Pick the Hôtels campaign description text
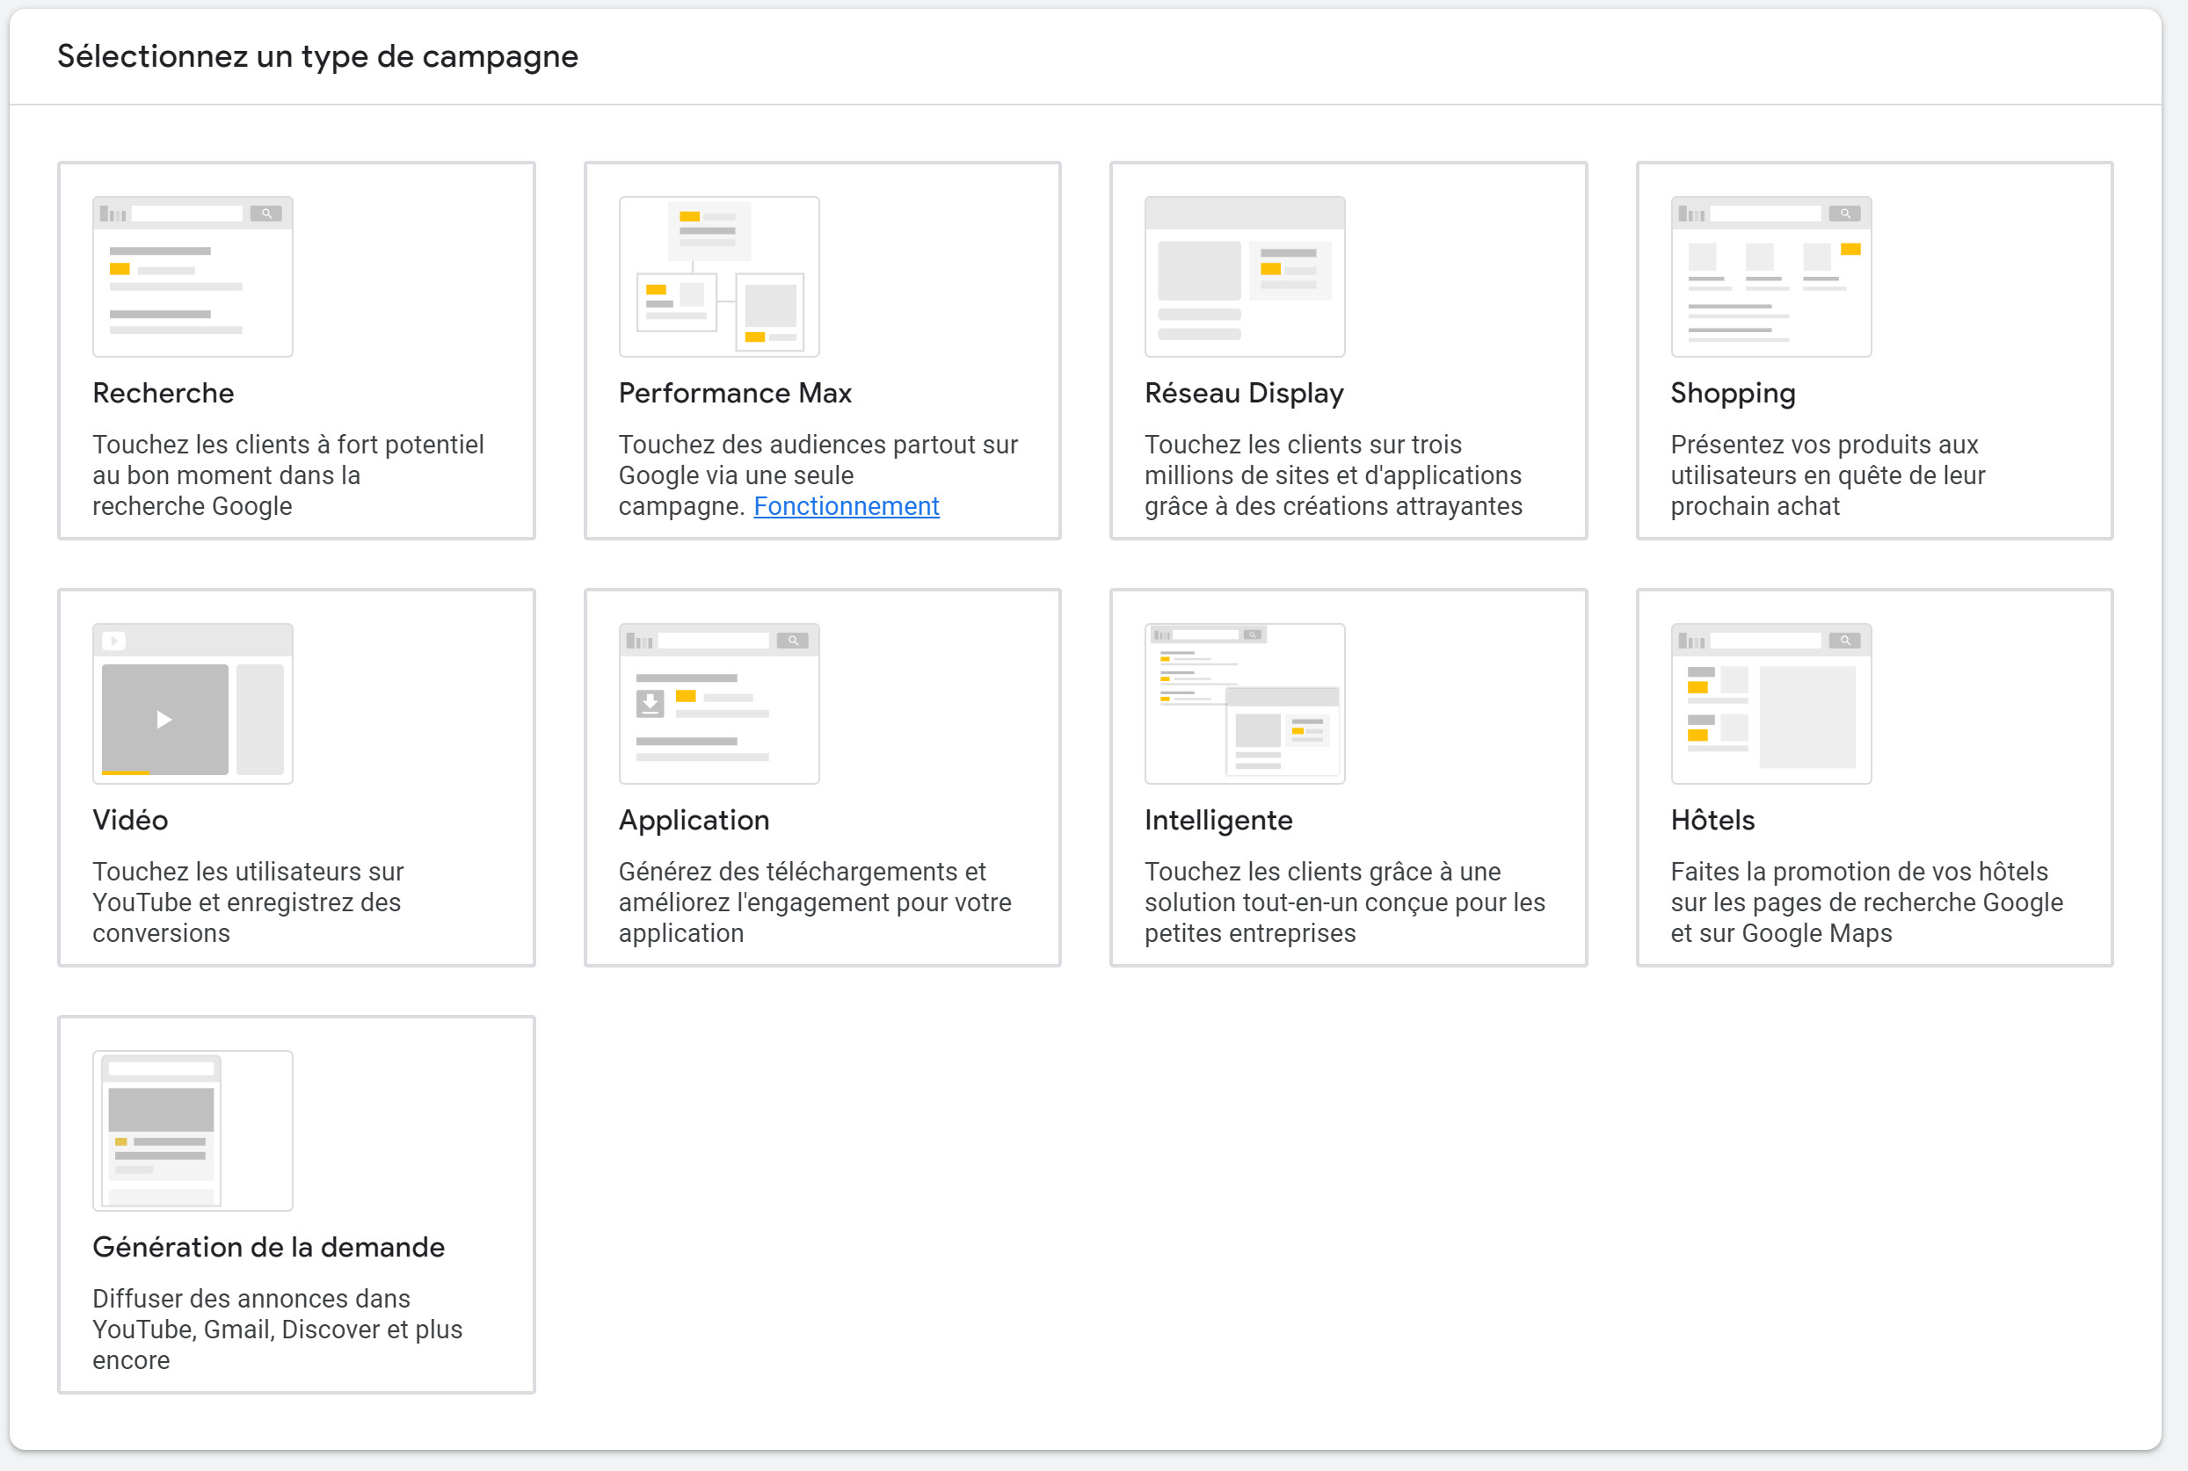 [x=1865, y=902]
